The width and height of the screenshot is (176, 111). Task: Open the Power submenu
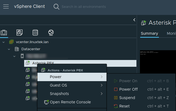pos(72,77)
